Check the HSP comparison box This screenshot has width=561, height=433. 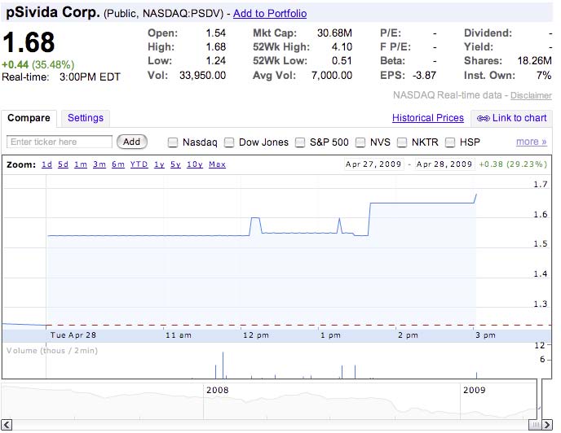point(450,142)
